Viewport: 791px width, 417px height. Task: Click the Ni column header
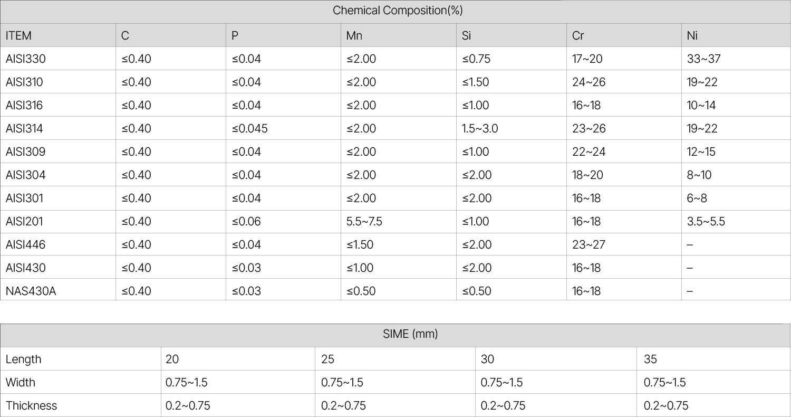[x=692, y=36]
